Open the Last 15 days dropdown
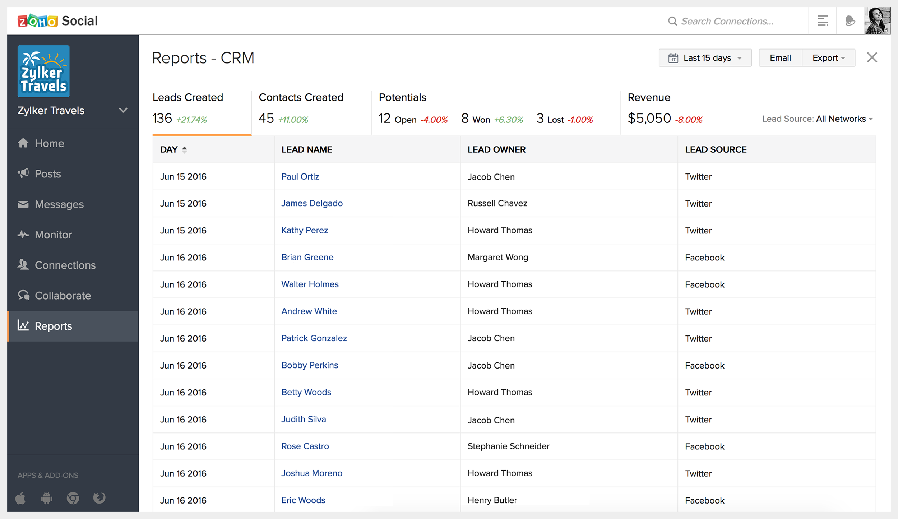Image resolution: width=898 pixels, height=519 pixels. coord(705,58)
